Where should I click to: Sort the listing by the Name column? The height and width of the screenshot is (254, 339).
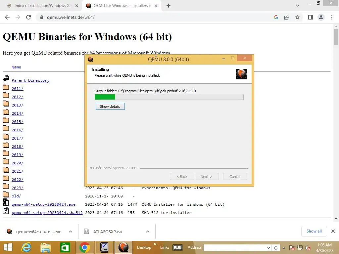[x=16, y=67]
